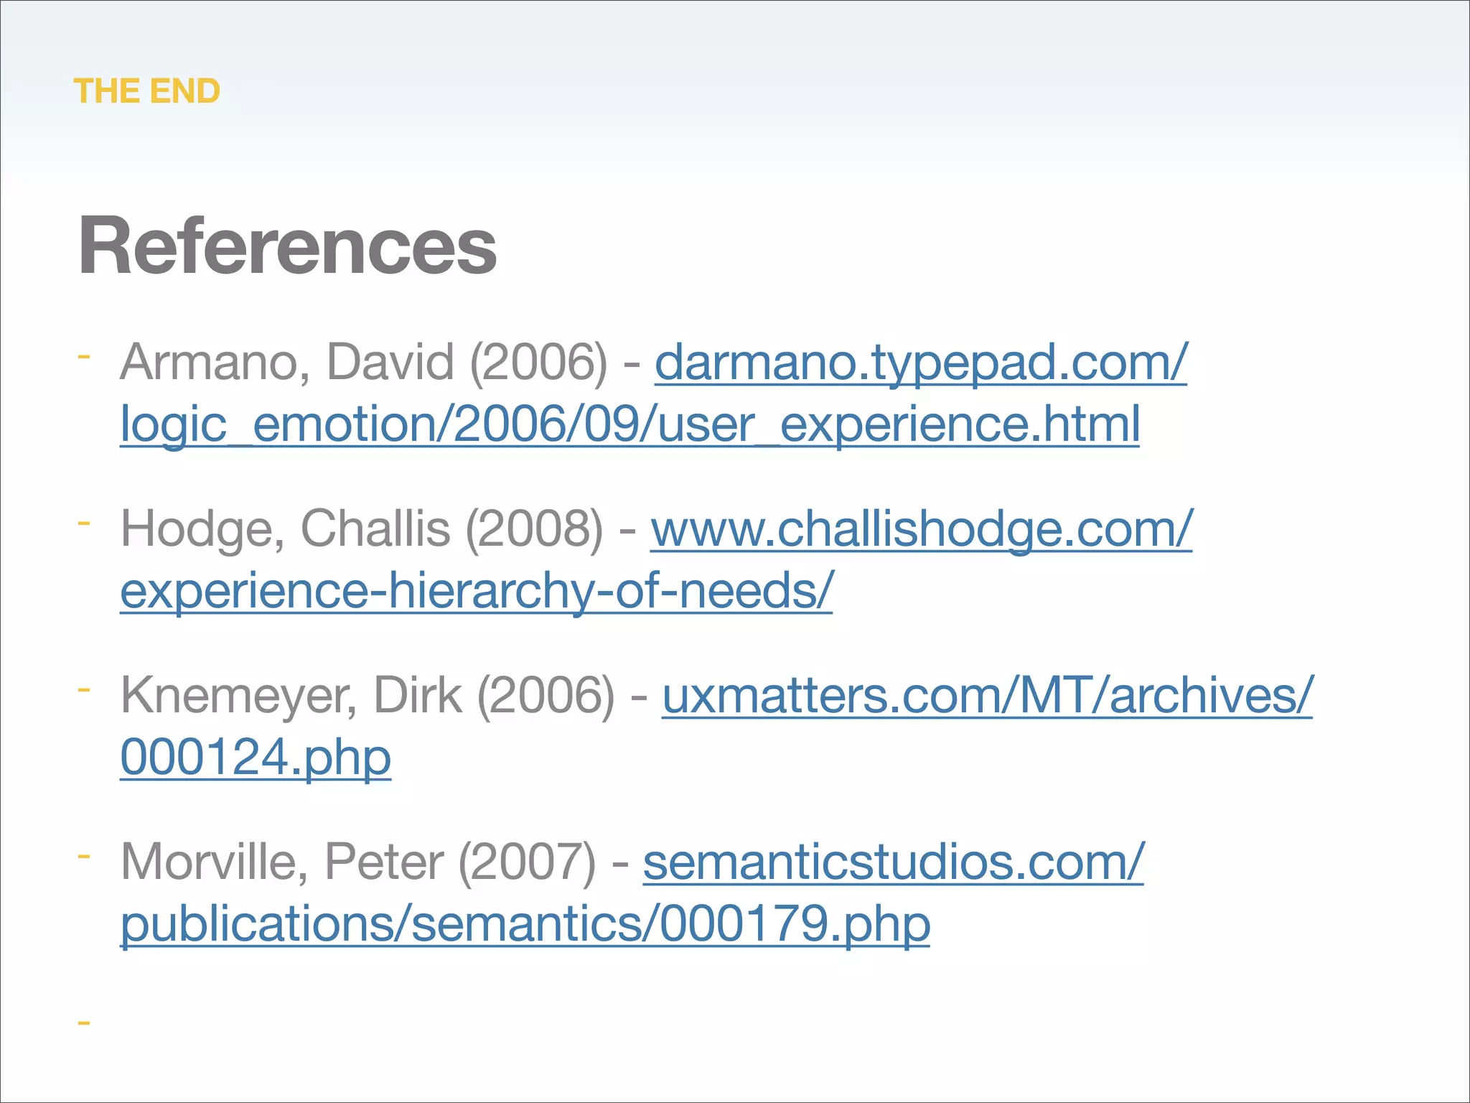The width and height of the screenshot is (1470, 1103).
Task: Click the empty last bullet dash
Action: click(x=84, y=1022)
